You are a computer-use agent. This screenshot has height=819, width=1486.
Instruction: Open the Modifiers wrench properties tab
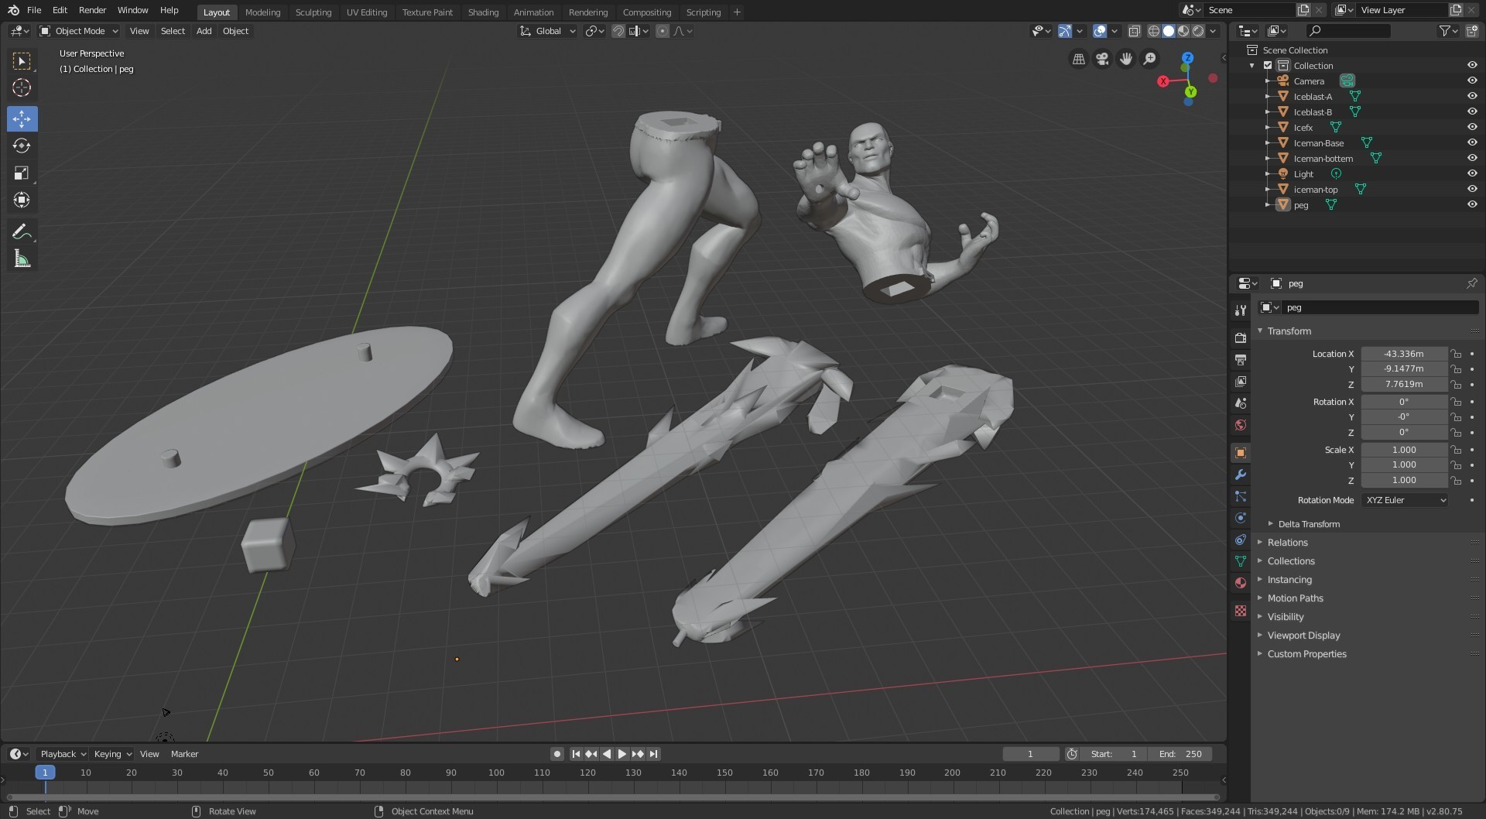point(1241,475)
